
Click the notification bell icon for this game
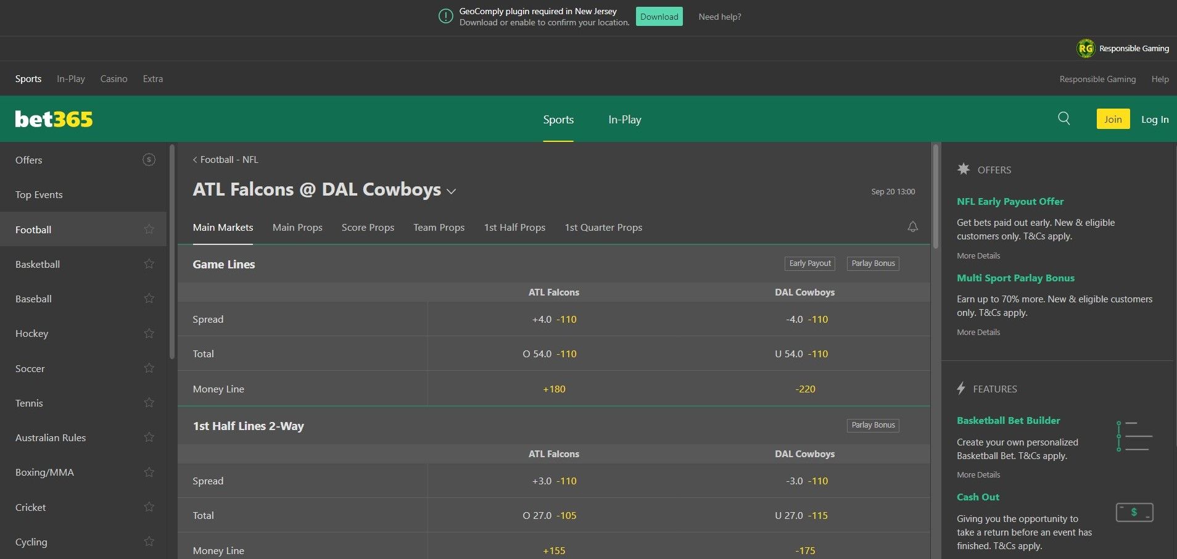912,227
